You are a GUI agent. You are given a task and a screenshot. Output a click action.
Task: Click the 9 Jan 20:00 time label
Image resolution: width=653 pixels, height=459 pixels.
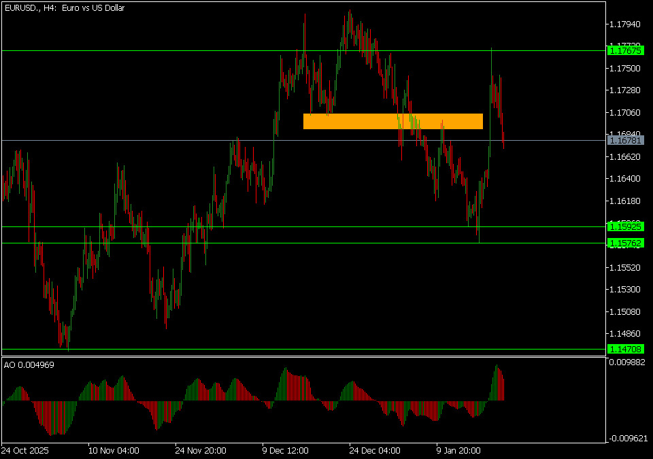[x=458, y=450]
